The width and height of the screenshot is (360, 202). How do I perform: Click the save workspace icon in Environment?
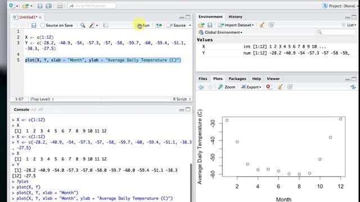click(x=210, y=25)
